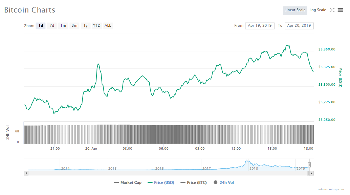
Task: Toggle 24h Vol legend circle icon
Action: (x=215, y=183)
